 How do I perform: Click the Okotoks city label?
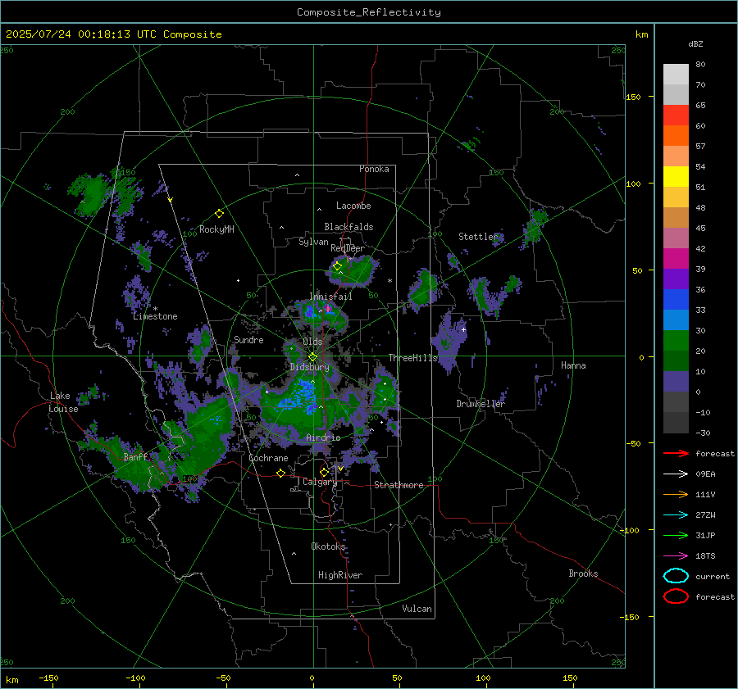pos(328,546)
